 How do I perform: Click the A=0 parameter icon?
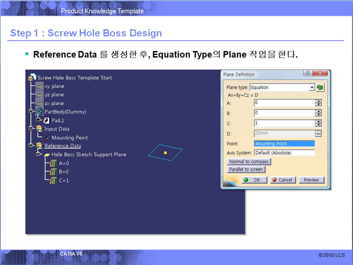53,164
